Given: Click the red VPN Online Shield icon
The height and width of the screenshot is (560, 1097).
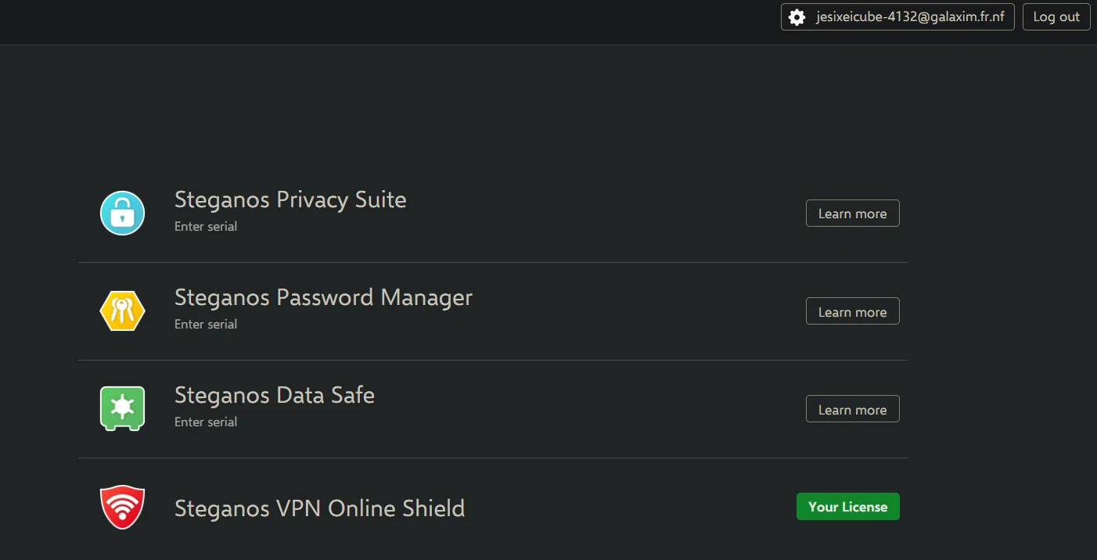Looking at the screenshot, I should click(123, 507).
